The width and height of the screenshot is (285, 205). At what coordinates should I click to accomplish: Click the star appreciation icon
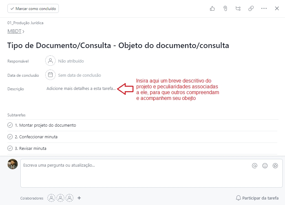click(x=275, y=166)
